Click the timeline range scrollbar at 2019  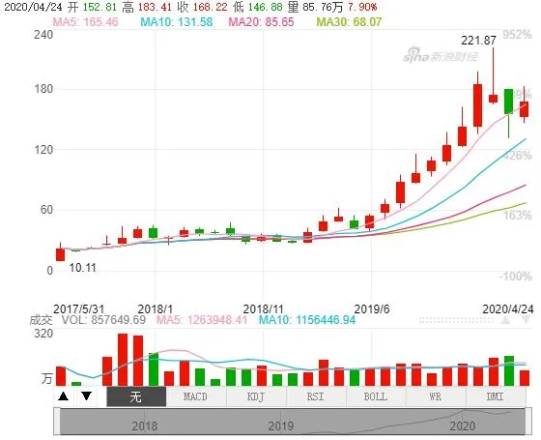point(281,425)
